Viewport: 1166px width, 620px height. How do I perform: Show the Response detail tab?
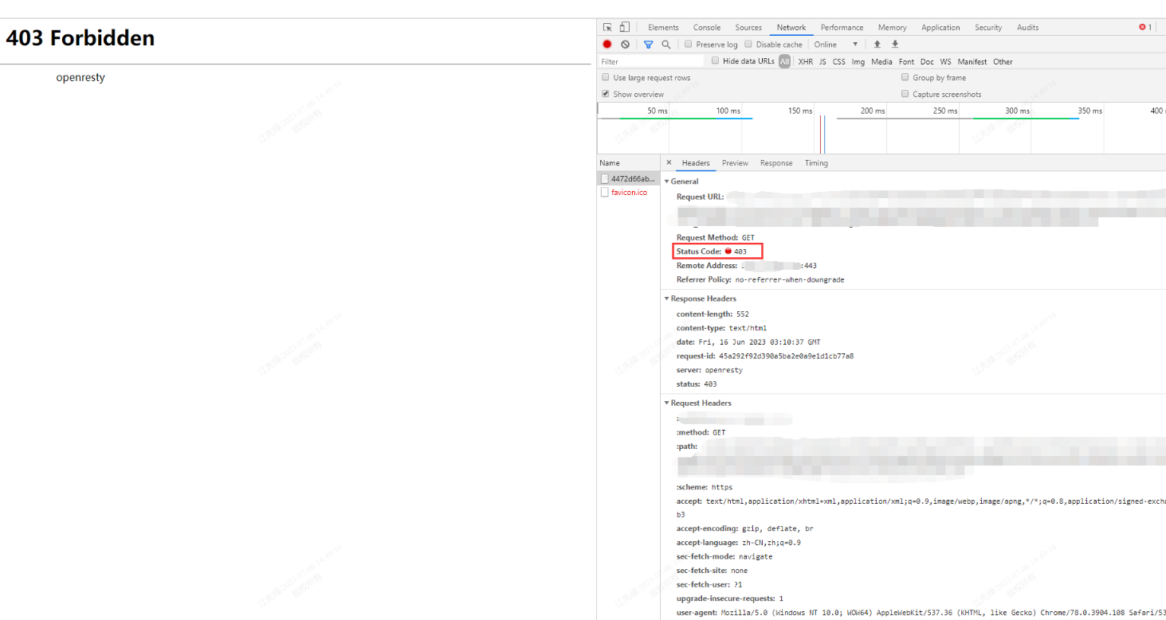tap(776, 163)
